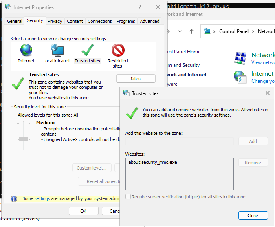Navigate up with the up arrow
The image size is (275, 227).
[x=191, y=31]
